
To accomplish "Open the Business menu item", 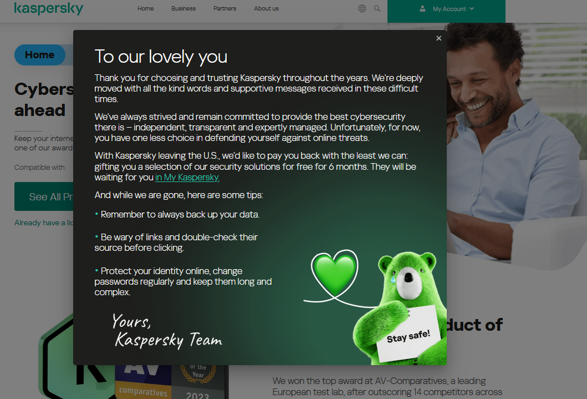I will pyautogui.click(x=183, y=8).
